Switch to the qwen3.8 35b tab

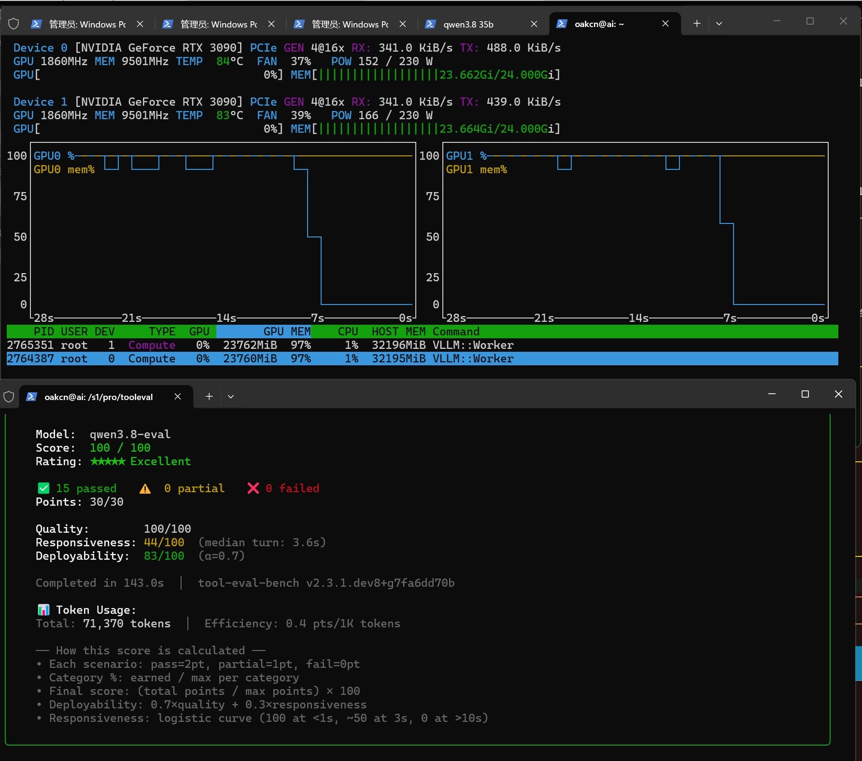(x=482, y=24)
